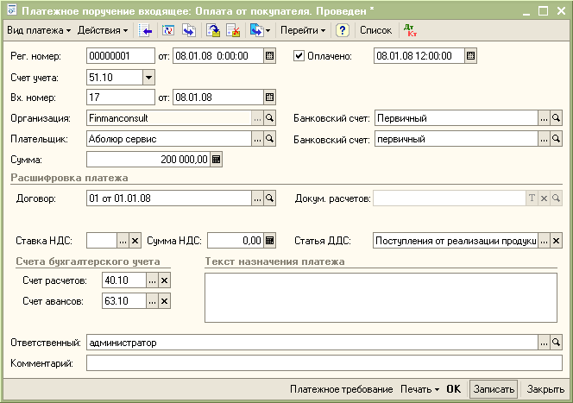573x403 pixels.
Task: Click the Список toolbar item
Action: [375, 30]
